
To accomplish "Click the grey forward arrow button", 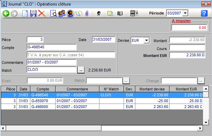I will [x=14, y=13].
